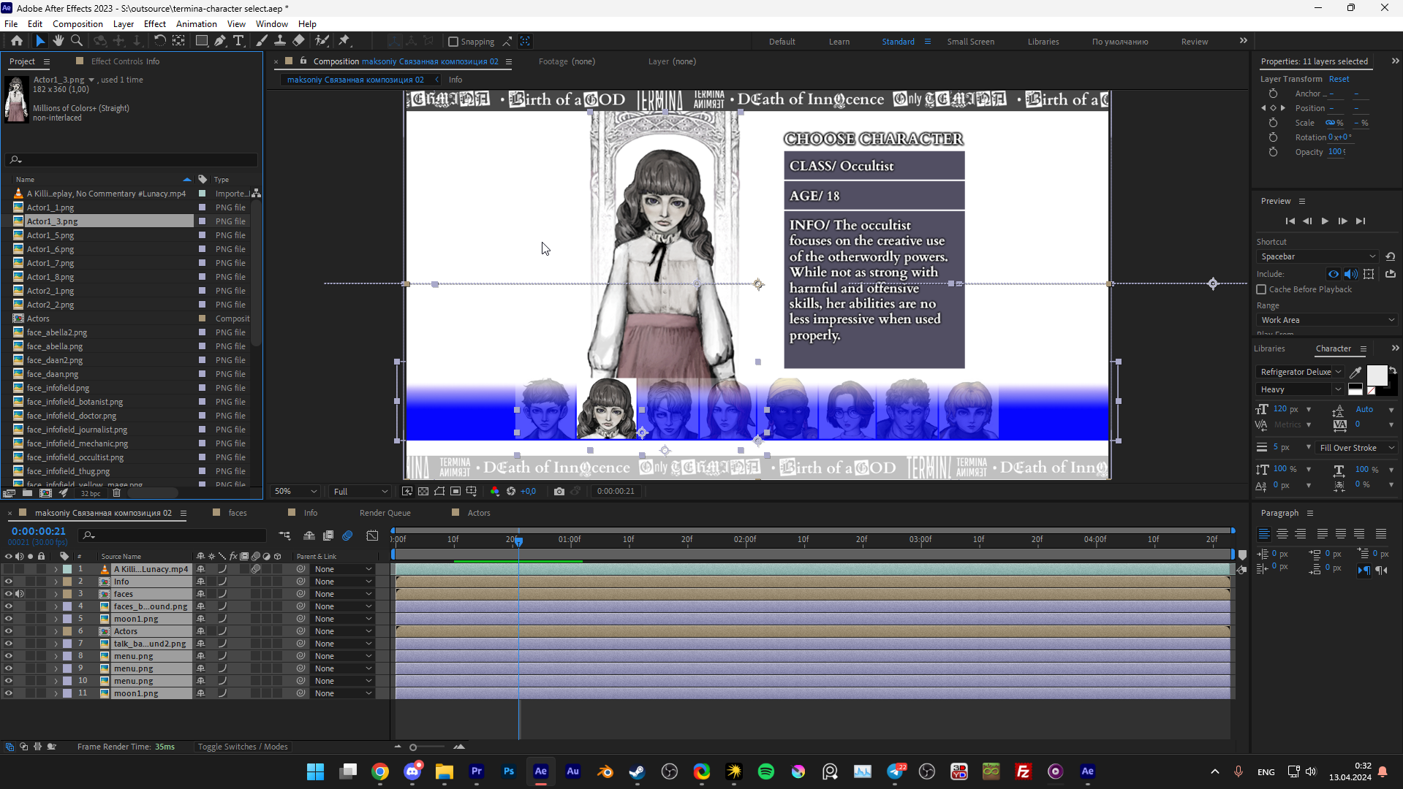Mute audio of the faces layer
1403x789 pixels.
[x=20, y=594]
